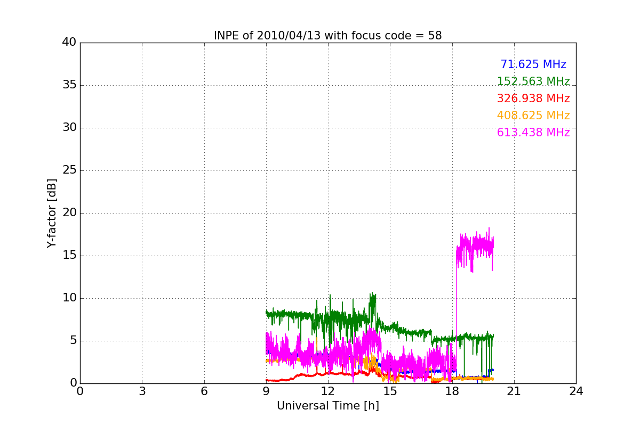
Task: Click y-axis tick value 40
Action: (x=69, y=43)
